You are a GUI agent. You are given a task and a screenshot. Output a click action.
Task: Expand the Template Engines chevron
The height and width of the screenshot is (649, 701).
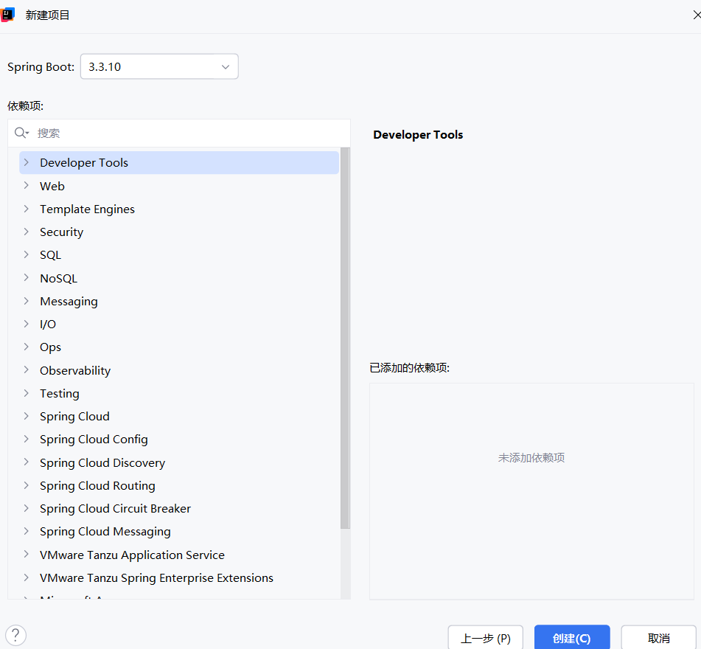(x=27, y=209)
